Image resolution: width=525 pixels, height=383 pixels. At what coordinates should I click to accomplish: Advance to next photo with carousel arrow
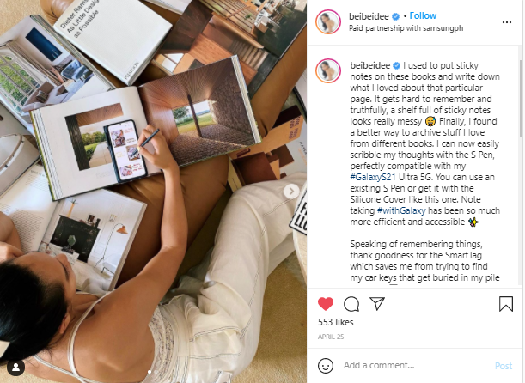coord(291,191)
